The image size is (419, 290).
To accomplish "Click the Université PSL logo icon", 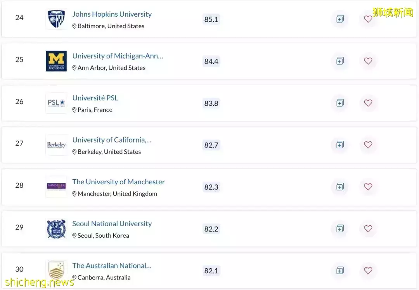I will click(x=56, y=103).
